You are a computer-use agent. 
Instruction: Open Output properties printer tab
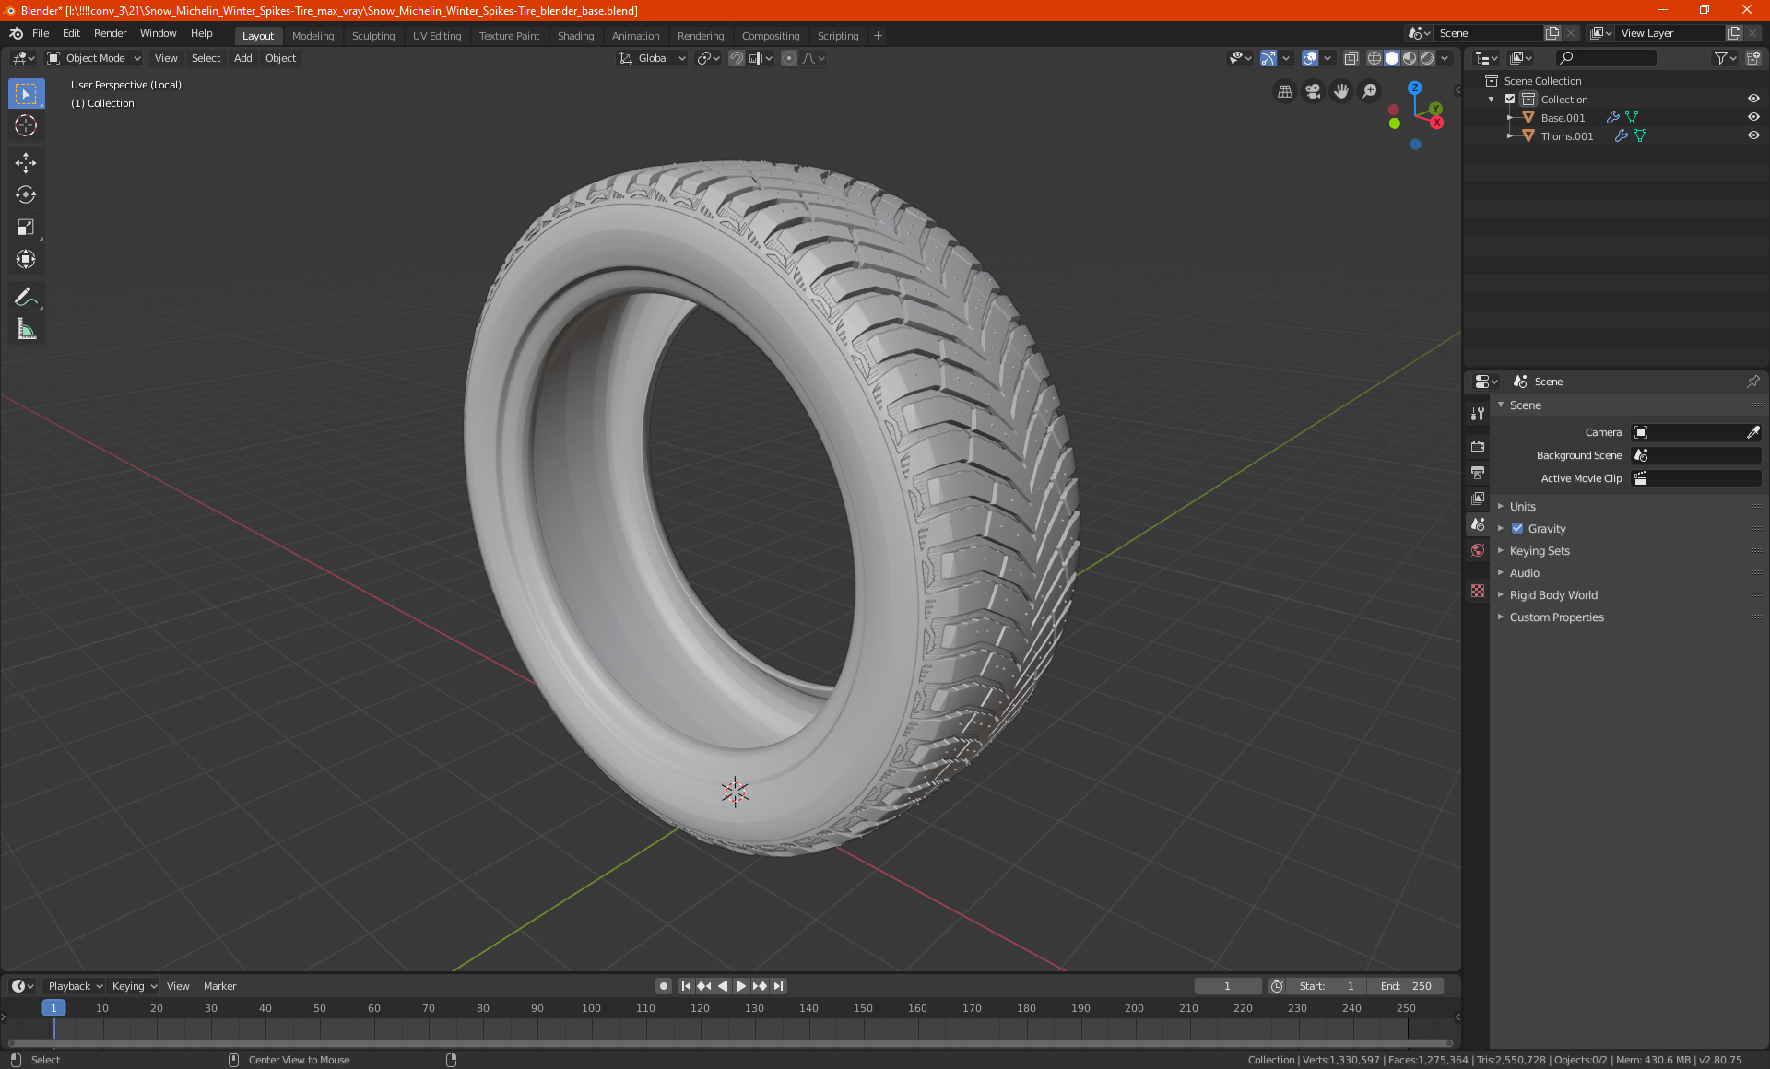pos(1478,473)
